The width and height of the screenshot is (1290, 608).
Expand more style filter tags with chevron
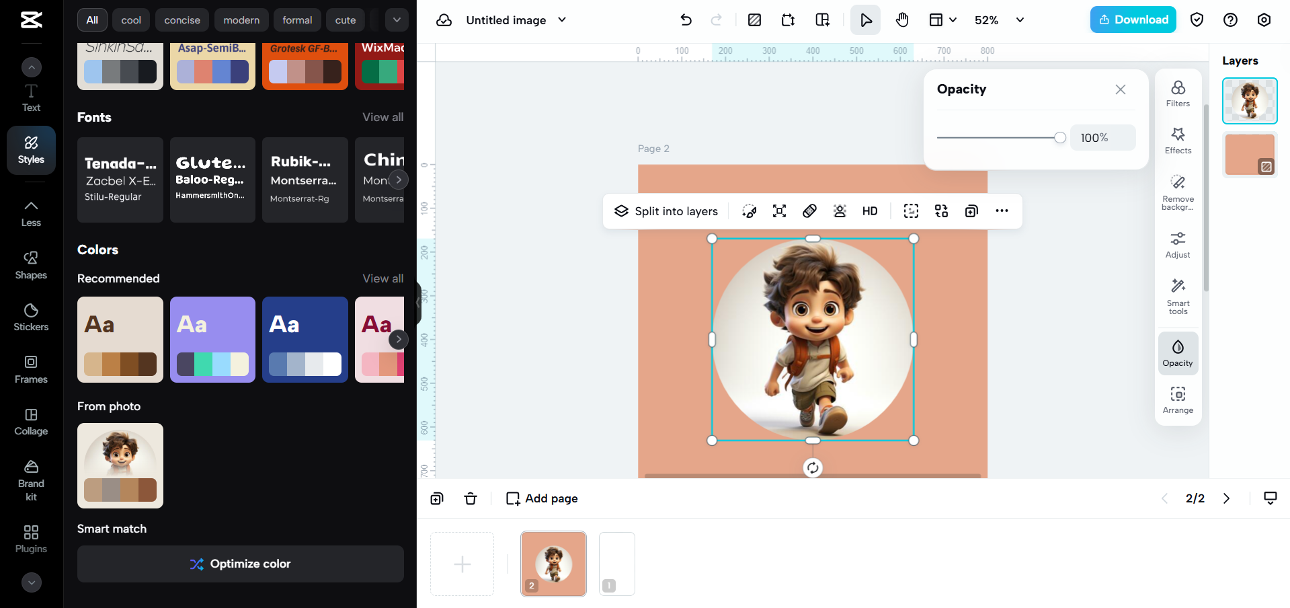point(396,20)
